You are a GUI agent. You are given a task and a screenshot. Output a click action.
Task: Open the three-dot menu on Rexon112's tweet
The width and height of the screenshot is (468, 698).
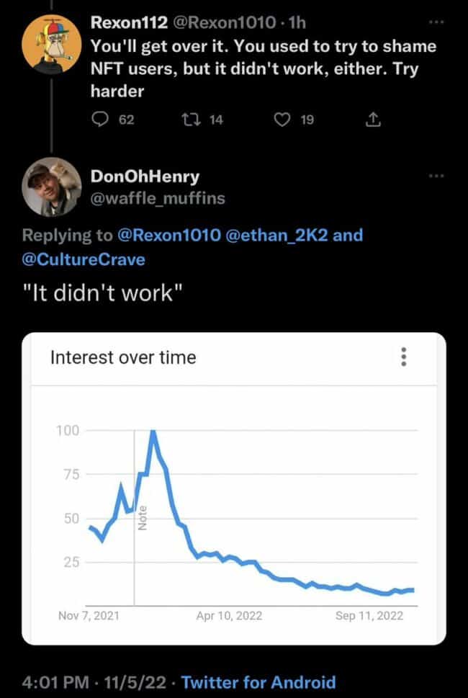click(x=436, y=22)
